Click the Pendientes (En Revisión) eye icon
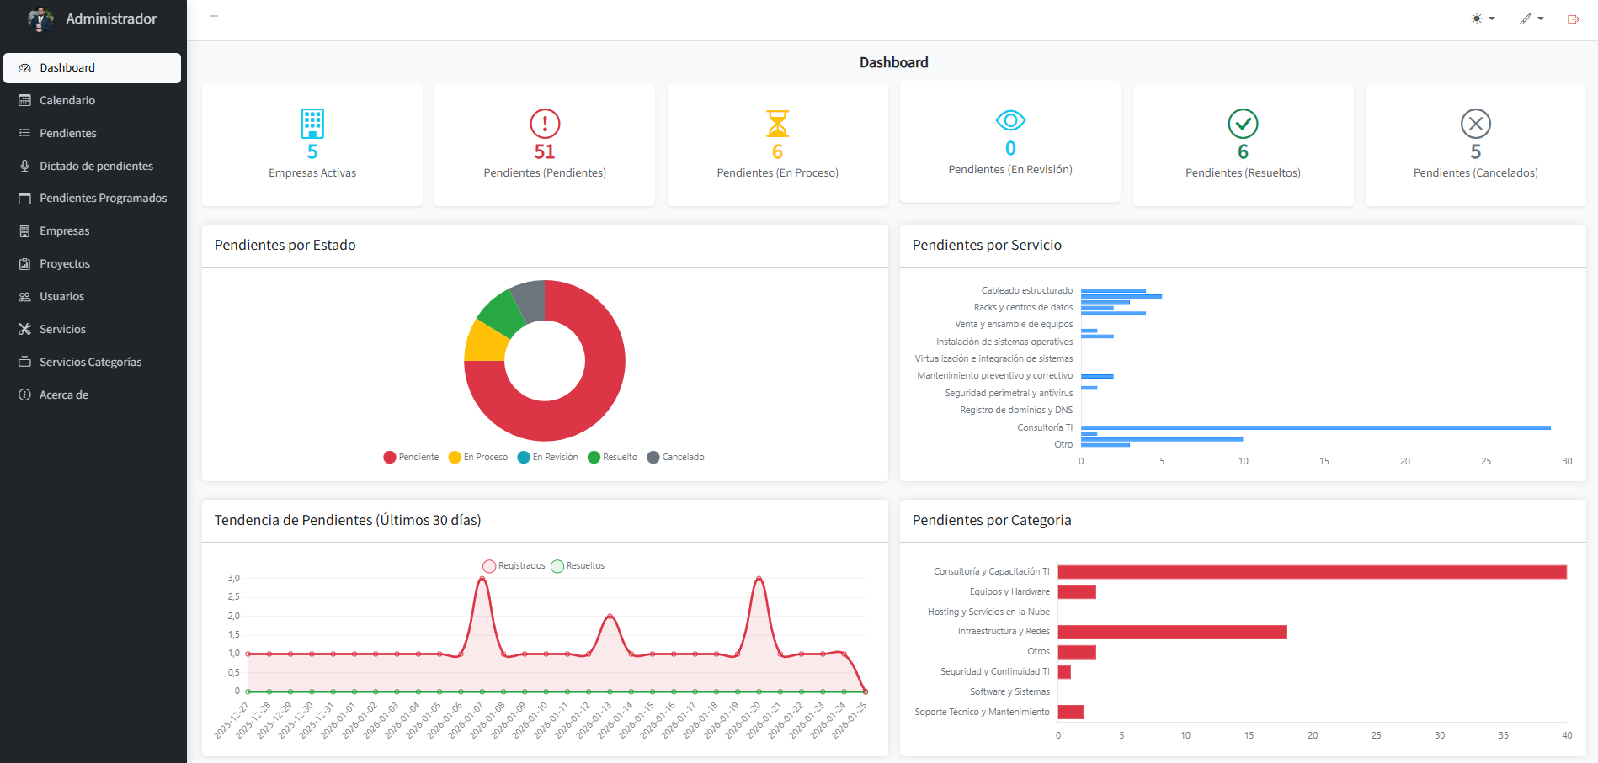 [x=1009, y=123]
